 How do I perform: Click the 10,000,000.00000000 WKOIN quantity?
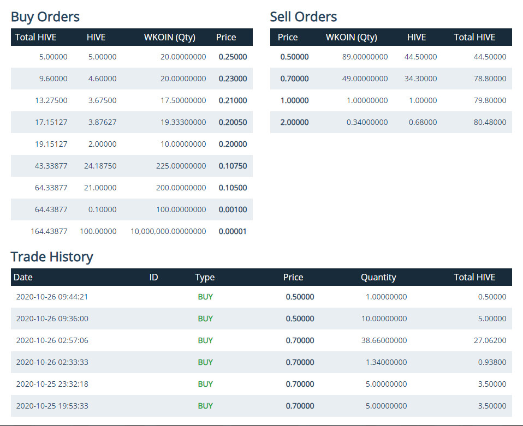pos(168,231)
